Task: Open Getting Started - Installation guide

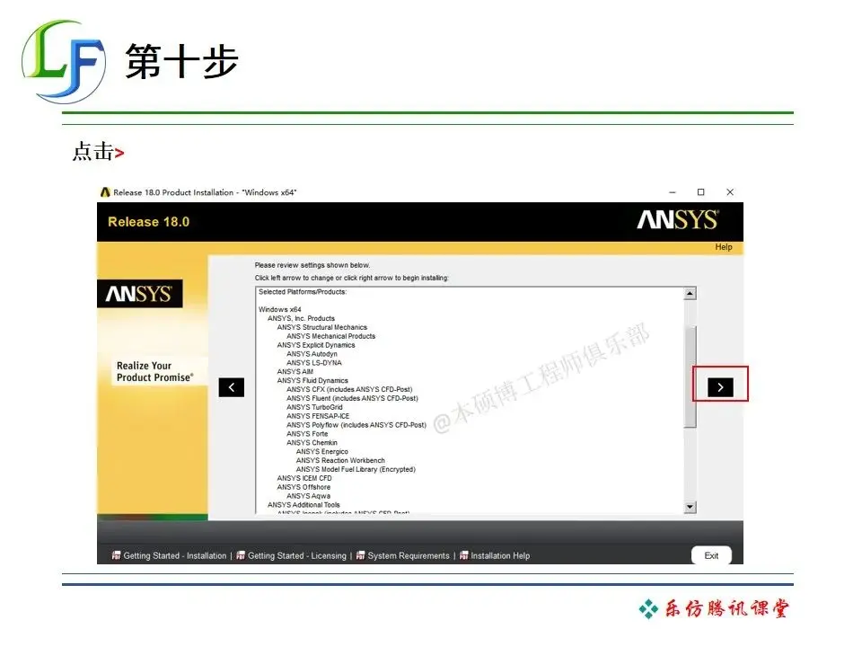Action: (x=175, y=555)
